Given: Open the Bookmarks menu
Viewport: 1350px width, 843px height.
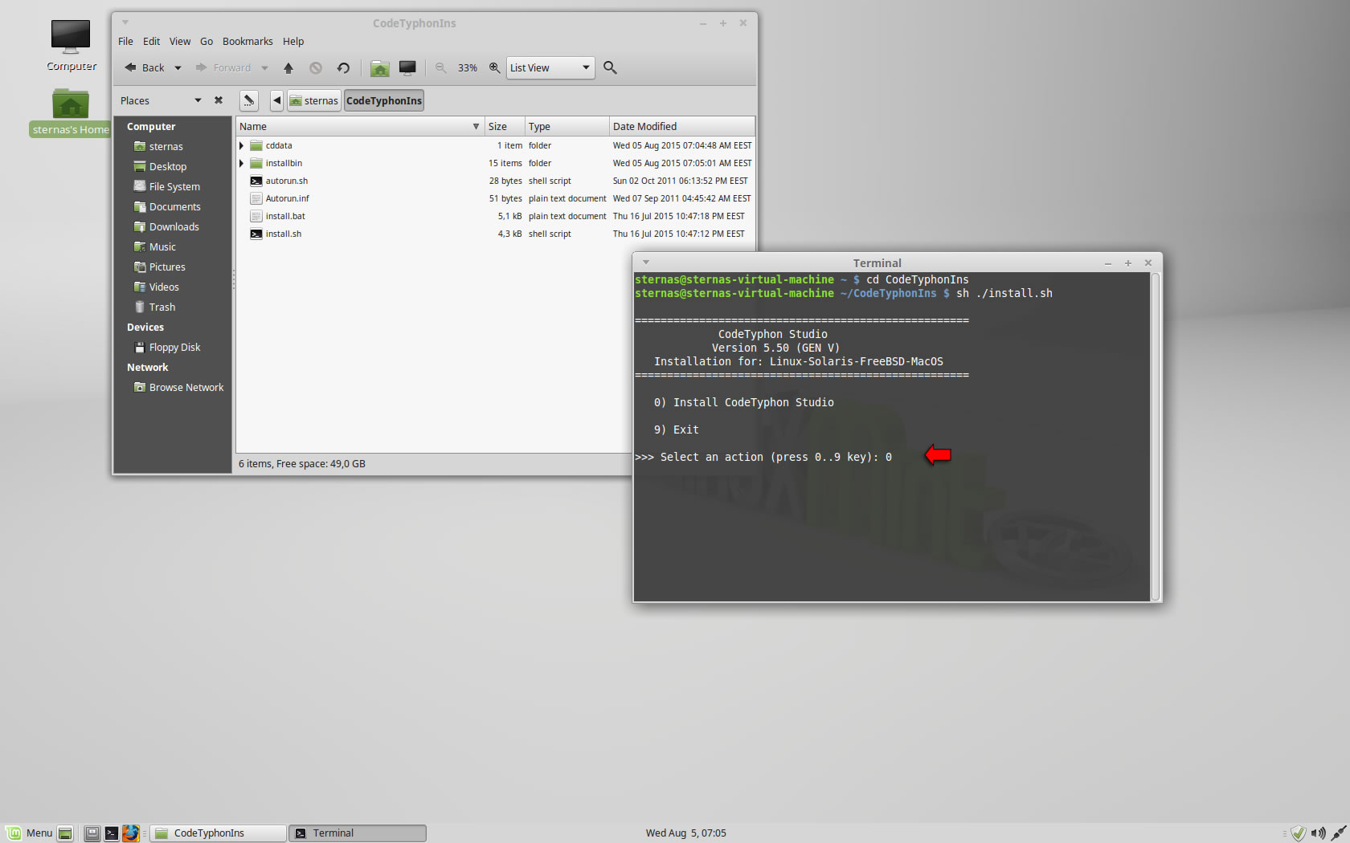Looking at the screenshot, I should click(x=247, y=41).
